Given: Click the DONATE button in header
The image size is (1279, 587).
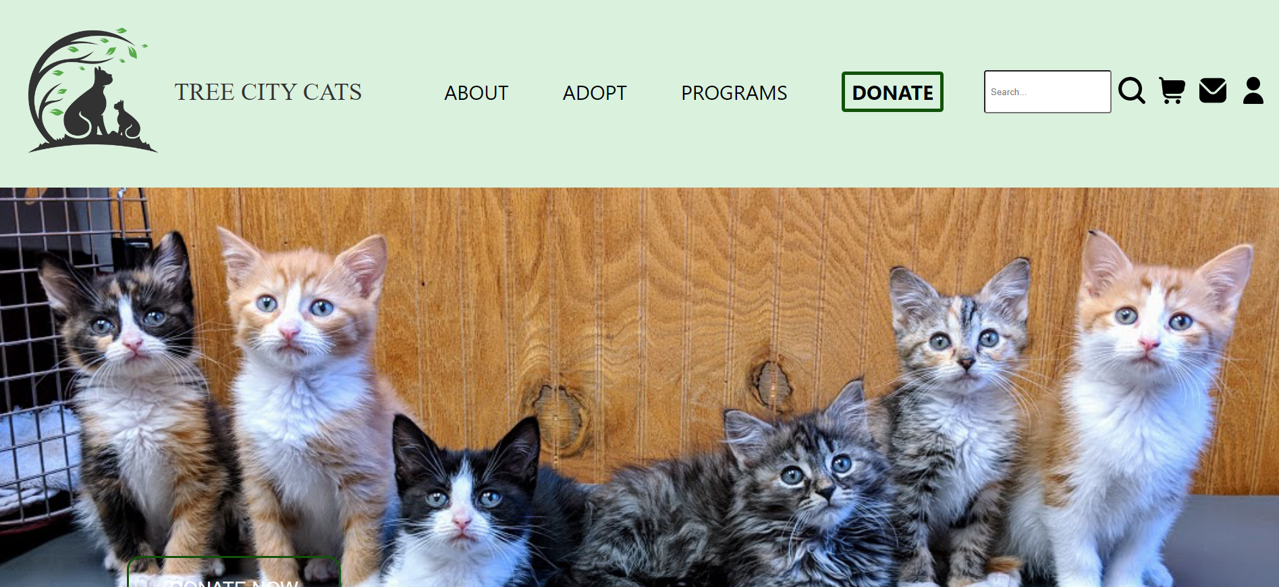Looking at the screenshot, I should coord(892,92).
